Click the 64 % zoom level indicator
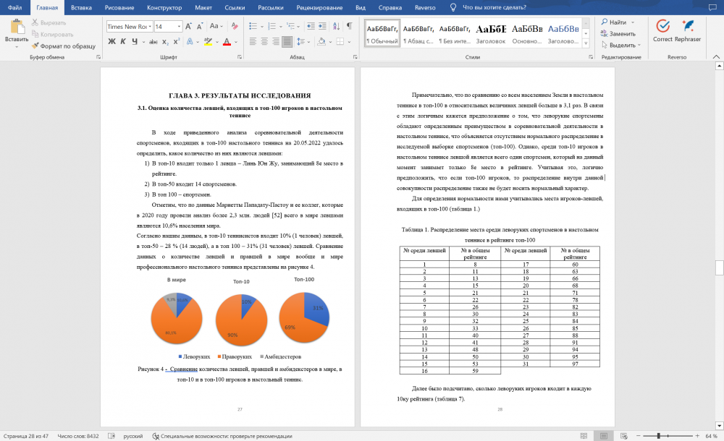Image resolution: width=724 pixels, height=441 pixels. 712,436
